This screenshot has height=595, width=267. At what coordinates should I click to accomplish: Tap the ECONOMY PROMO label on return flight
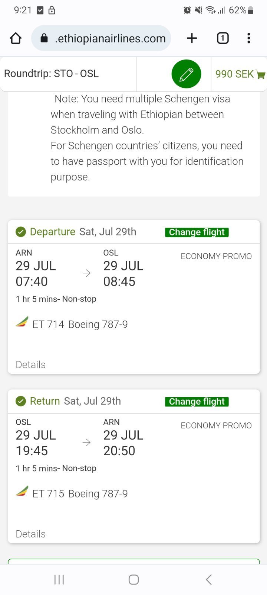(216, 425)
